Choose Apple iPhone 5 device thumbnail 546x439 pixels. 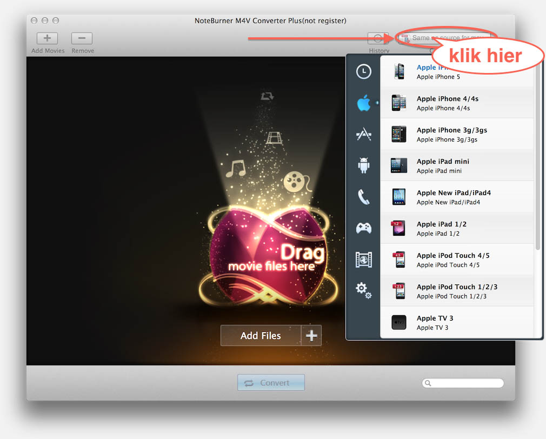click(399, 71)
